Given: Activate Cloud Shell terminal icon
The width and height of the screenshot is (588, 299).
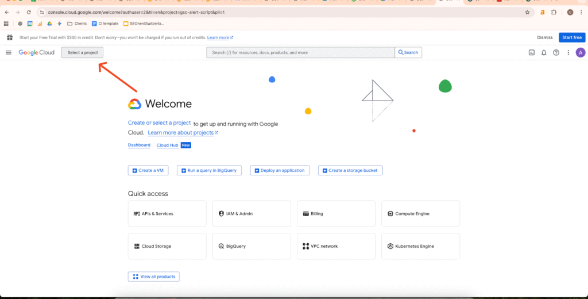Looking at the screenshot, I should click(531, 52).
